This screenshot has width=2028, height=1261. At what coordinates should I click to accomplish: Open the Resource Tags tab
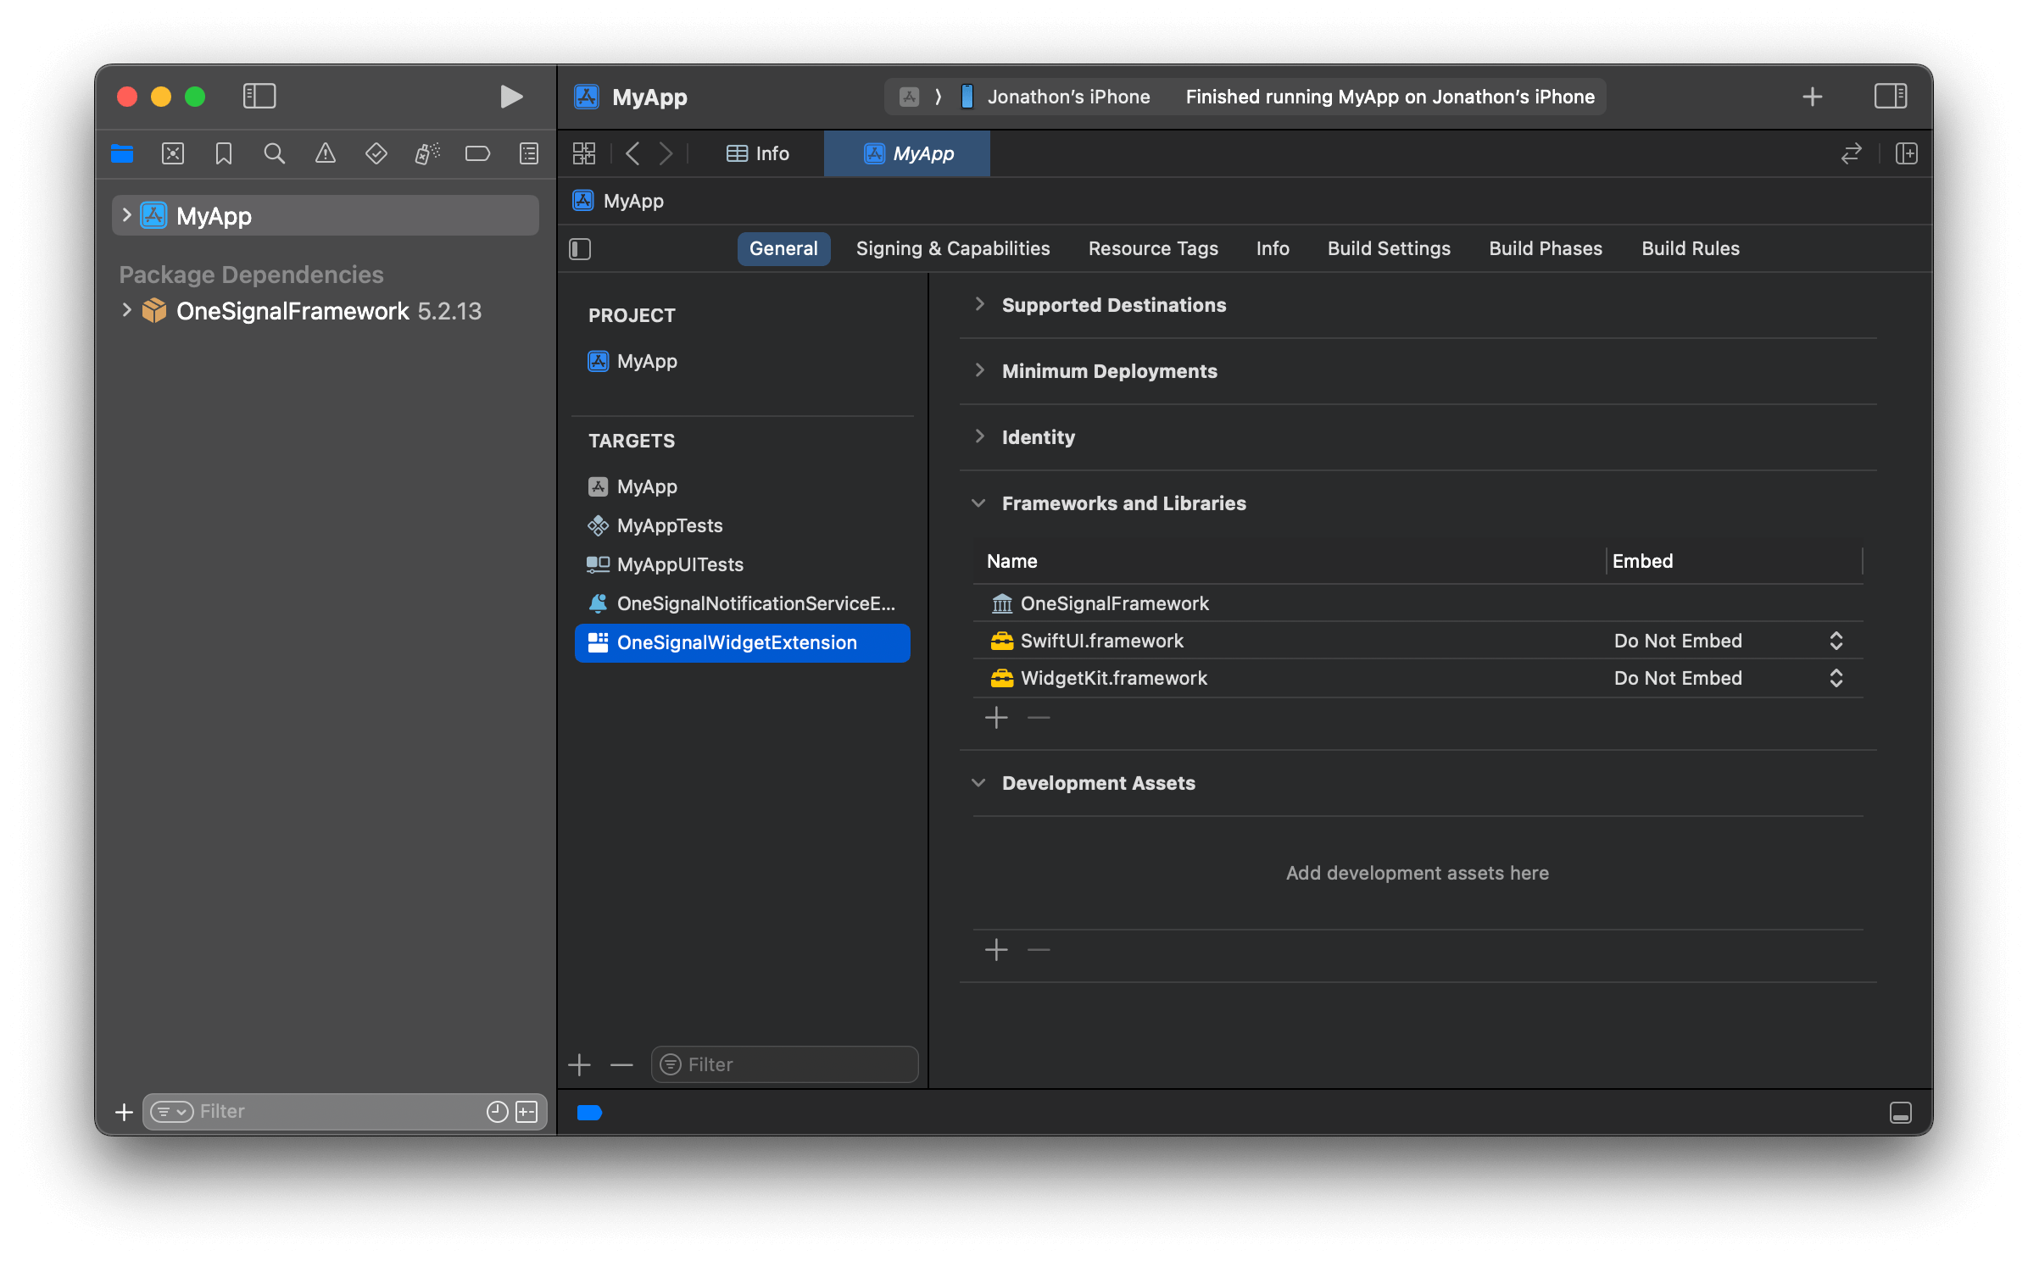(x=1153, y=248)
